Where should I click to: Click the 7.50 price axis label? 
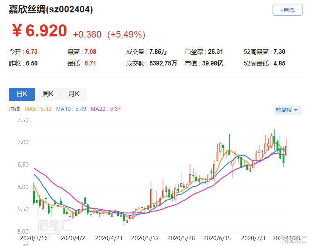click(x=23, y=120)
